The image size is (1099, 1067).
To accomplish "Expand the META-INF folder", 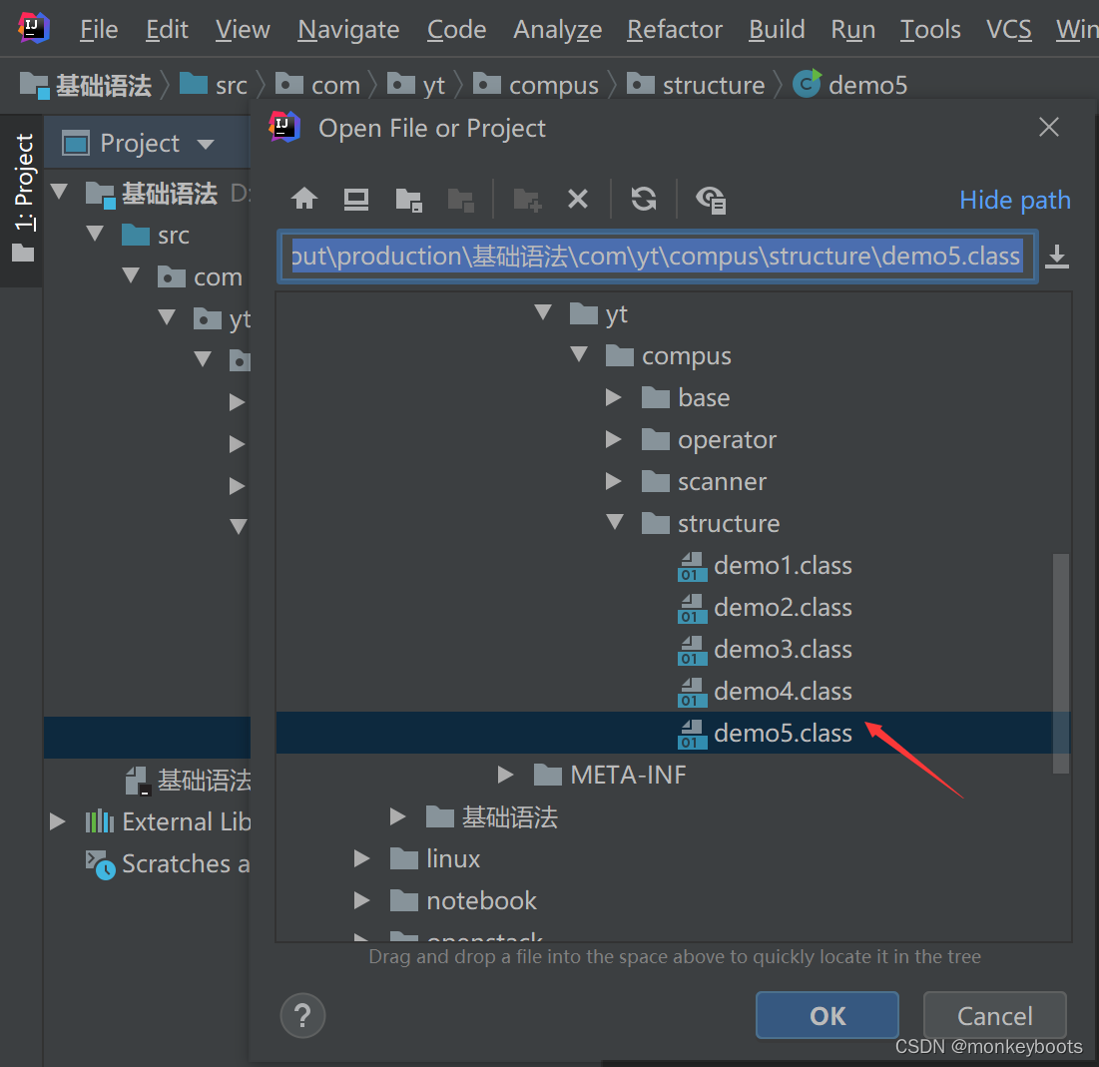I will pyautogui.click(x=505, y=775).
